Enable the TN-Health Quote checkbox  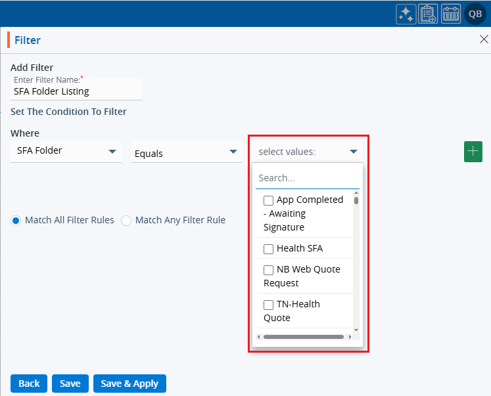click(x=268, y=305)
